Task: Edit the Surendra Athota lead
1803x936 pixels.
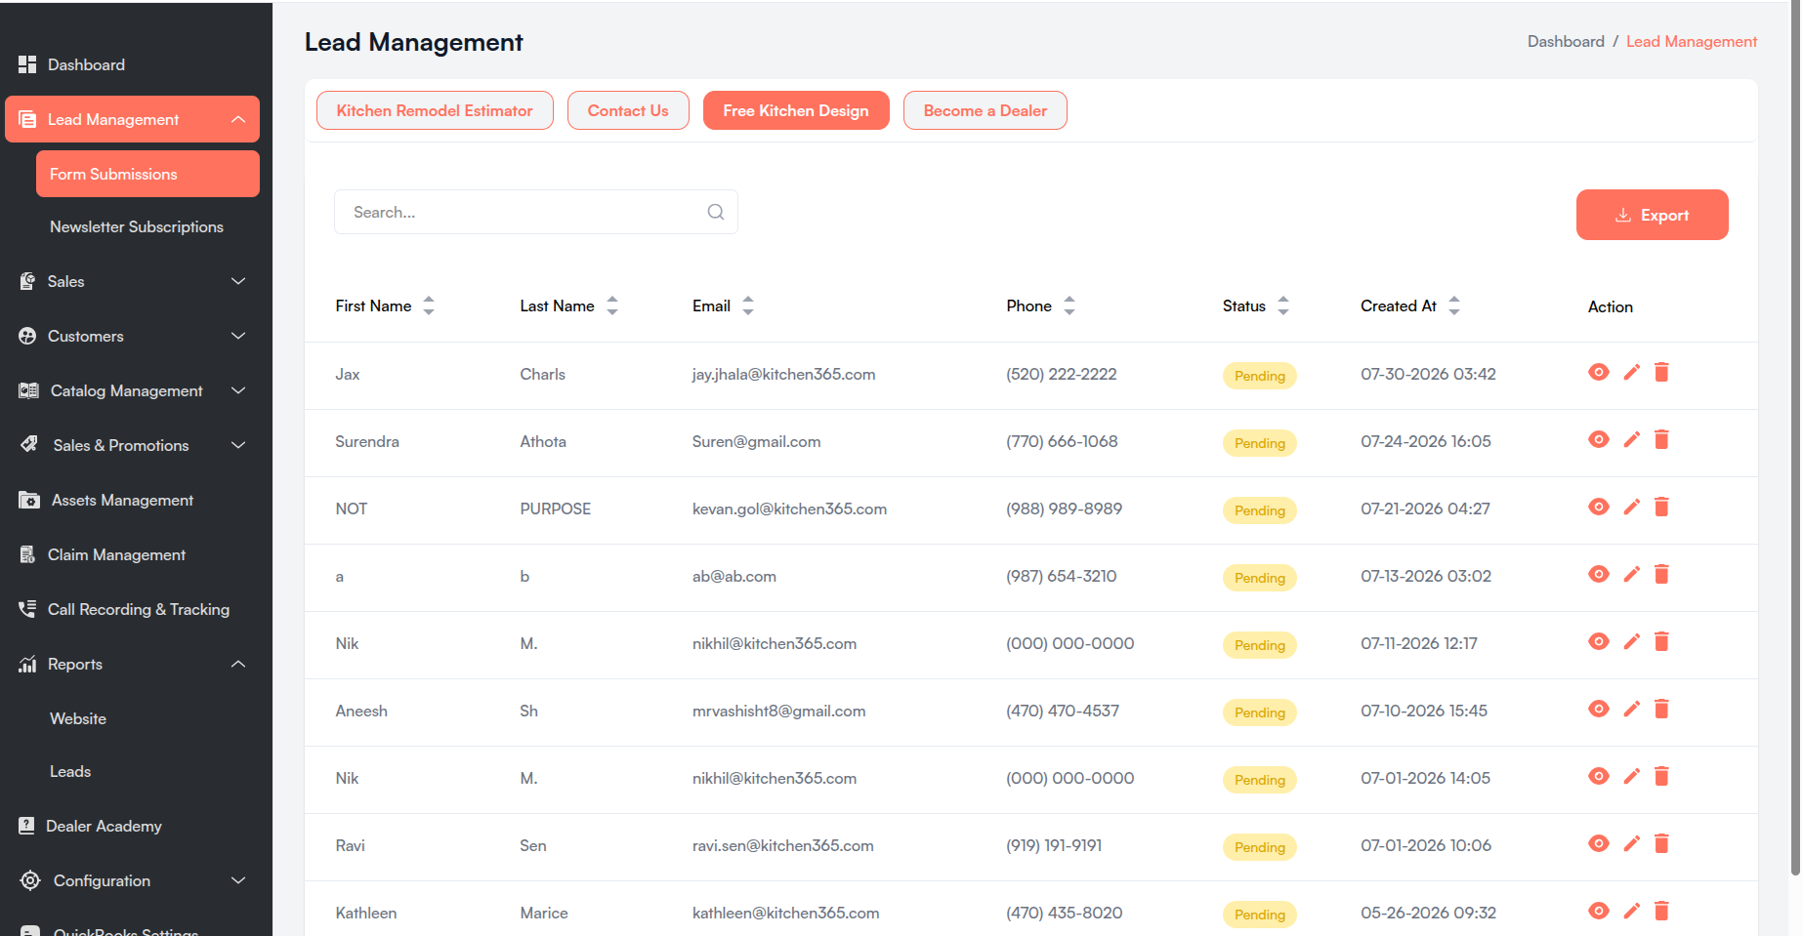Action: (1631, 439)
